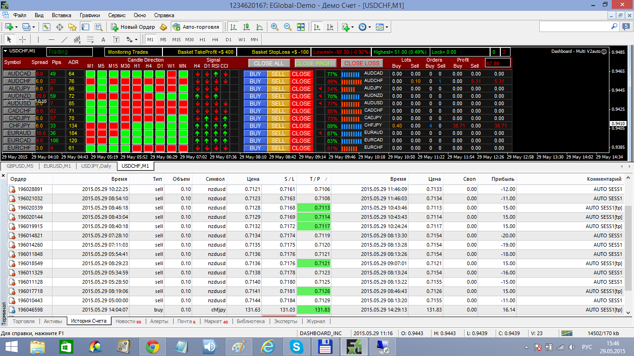Open the Вставка menu

(x=62, y=15)
